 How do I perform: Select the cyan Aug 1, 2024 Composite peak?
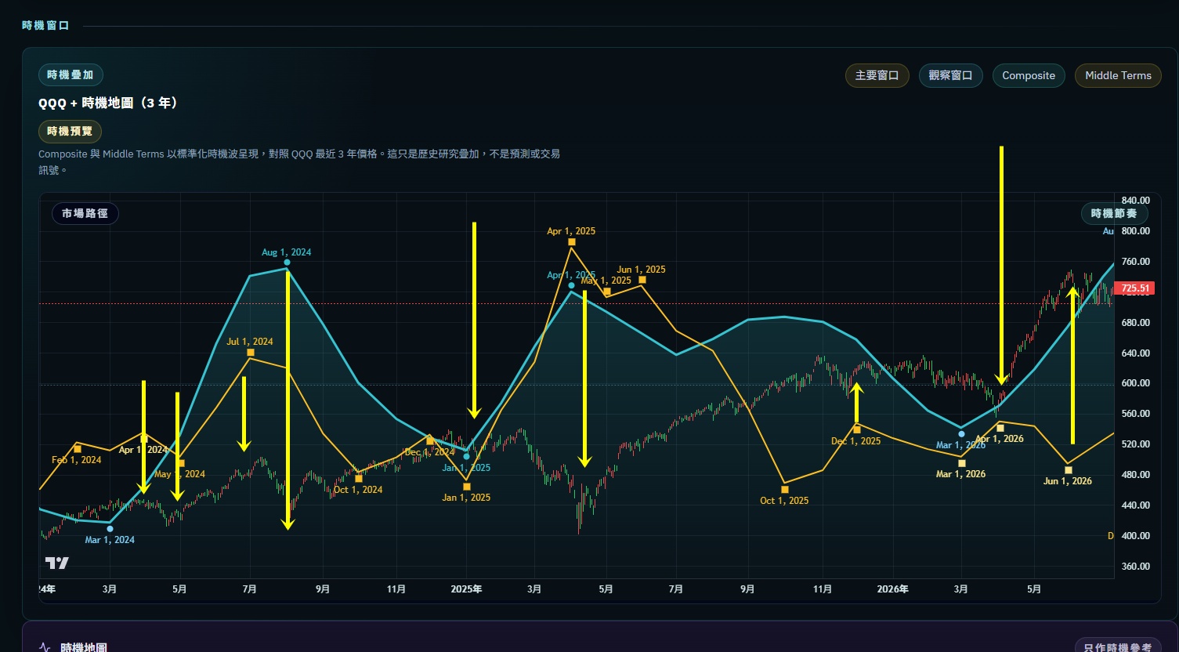click(x=287, y=263)
